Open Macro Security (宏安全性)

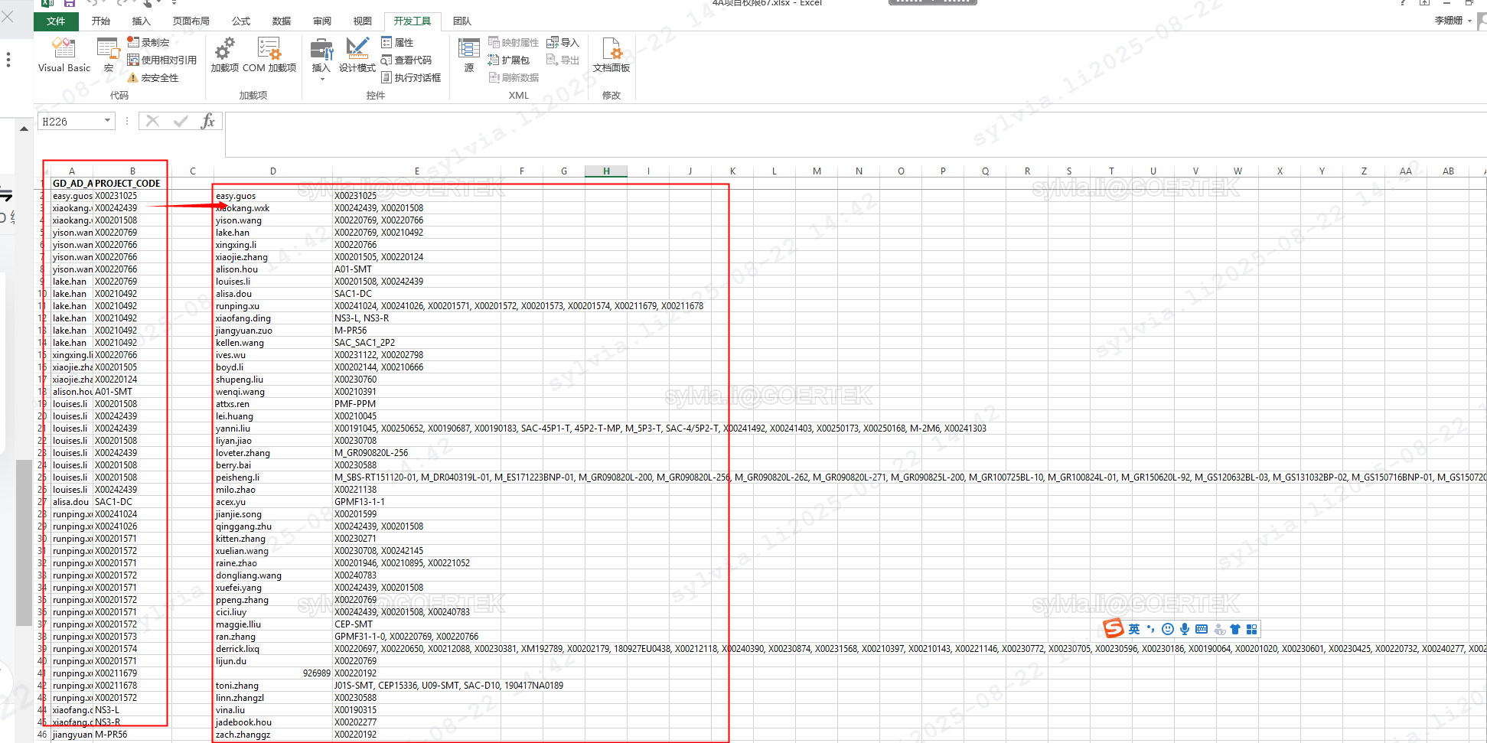tap(153, 77)
